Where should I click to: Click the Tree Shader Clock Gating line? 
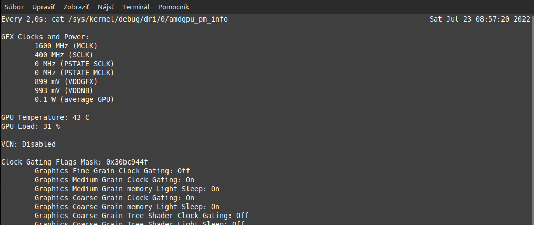click(141, 216)
